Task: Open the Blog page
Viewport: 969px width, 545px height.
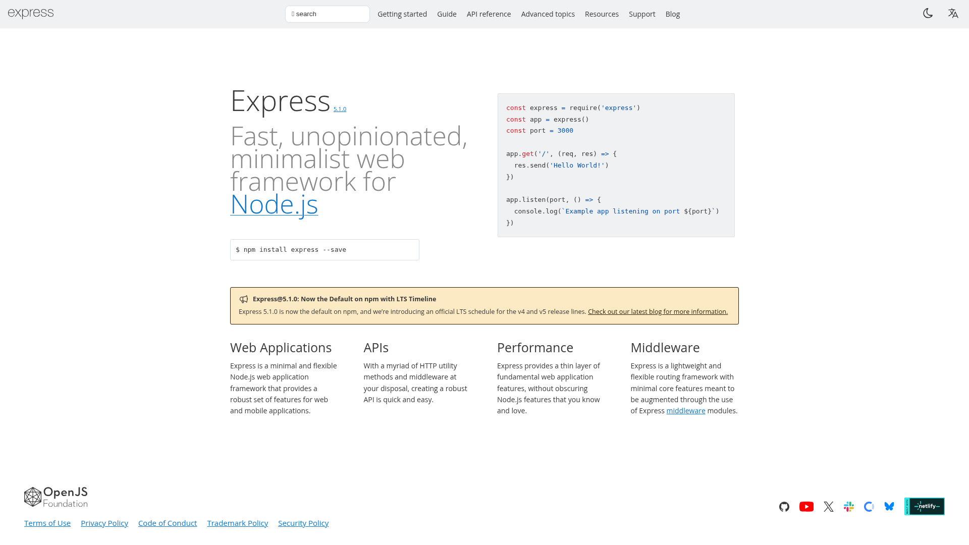Action: [x=672, y=14]
